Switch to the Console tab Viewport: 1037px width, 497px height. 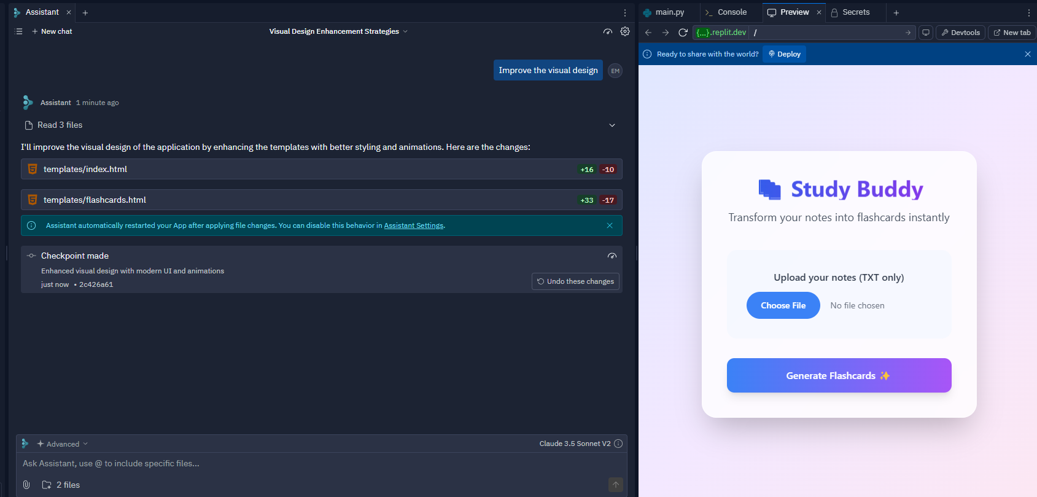(727, 12)
